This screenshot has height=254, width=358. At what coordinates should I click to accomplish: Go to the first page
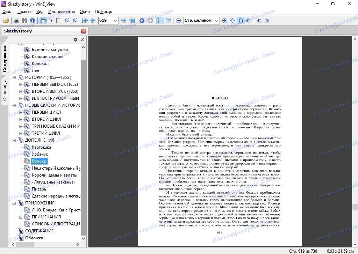pos(85,21)
